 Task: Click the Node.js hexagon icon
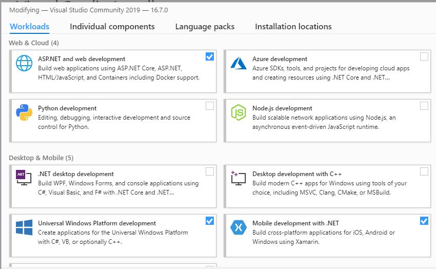pyautogui.click(x=239, y=112)
